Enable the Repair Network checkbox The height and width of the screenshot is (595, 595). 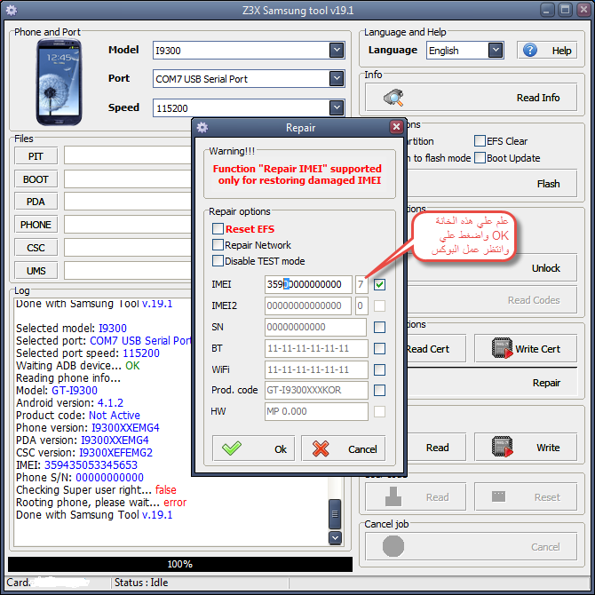click(x=218, y=245)
